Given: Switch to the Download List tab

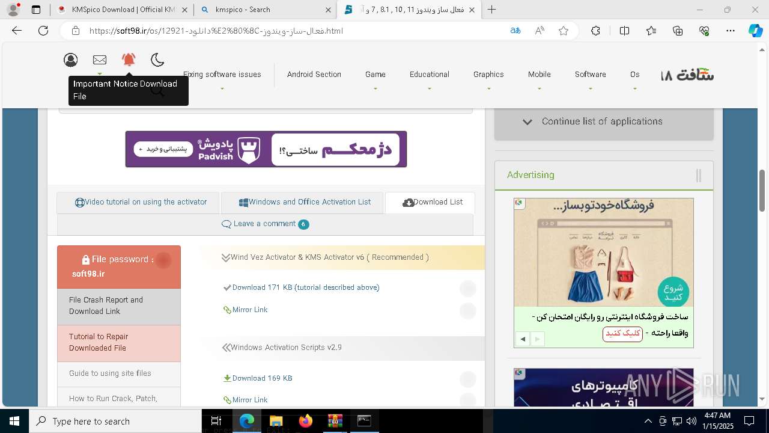Looking at the screenshot, I should tap(430, 203).
